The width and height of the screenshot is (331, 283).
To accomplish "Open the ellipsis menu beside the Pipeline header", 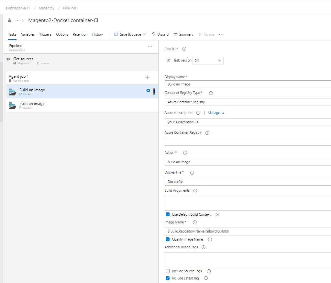I will 150,46.
